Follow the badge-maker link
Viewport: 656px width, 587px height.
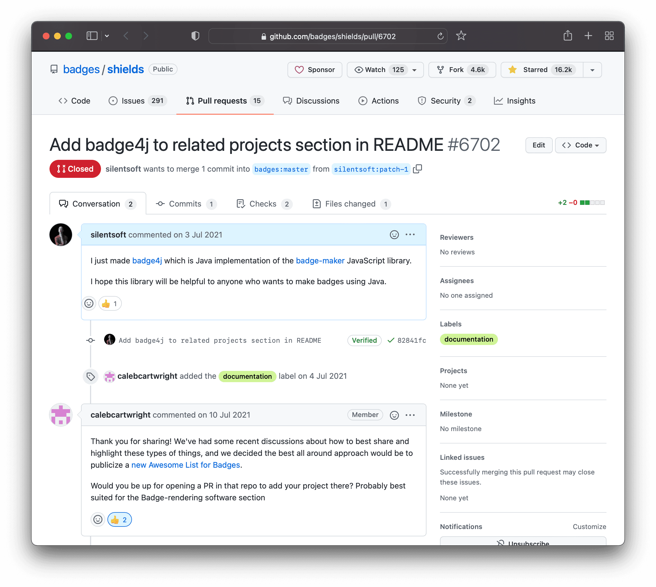pyautogui.click(x=320, y=261)
